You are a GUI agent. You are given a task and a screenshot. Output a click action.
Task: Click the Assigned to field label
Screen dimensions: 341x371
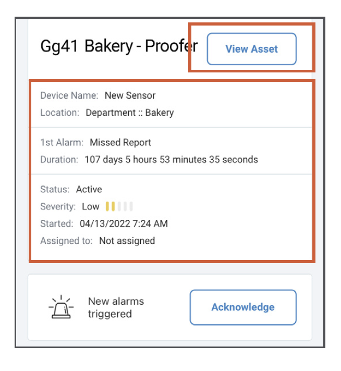(x=66, y=241)
